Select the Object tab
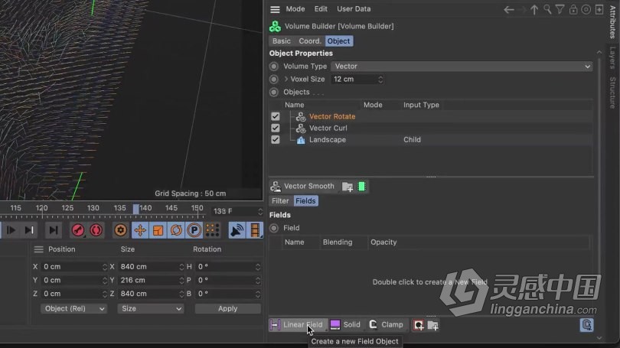620x348 pixels. pos(339,41)
